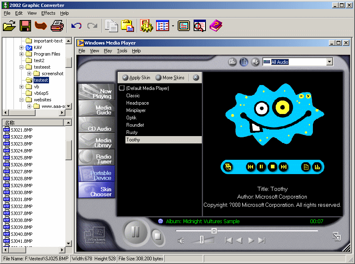
Task: Select the Optik skin
Action: (x=131, y=118)
